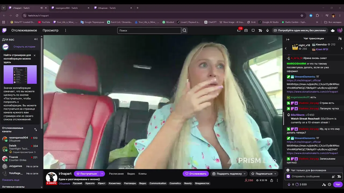This screenshot has height=193, width=344.
Task: Open the Prime loot crown icon with badge 15
Action: point(239,30)
